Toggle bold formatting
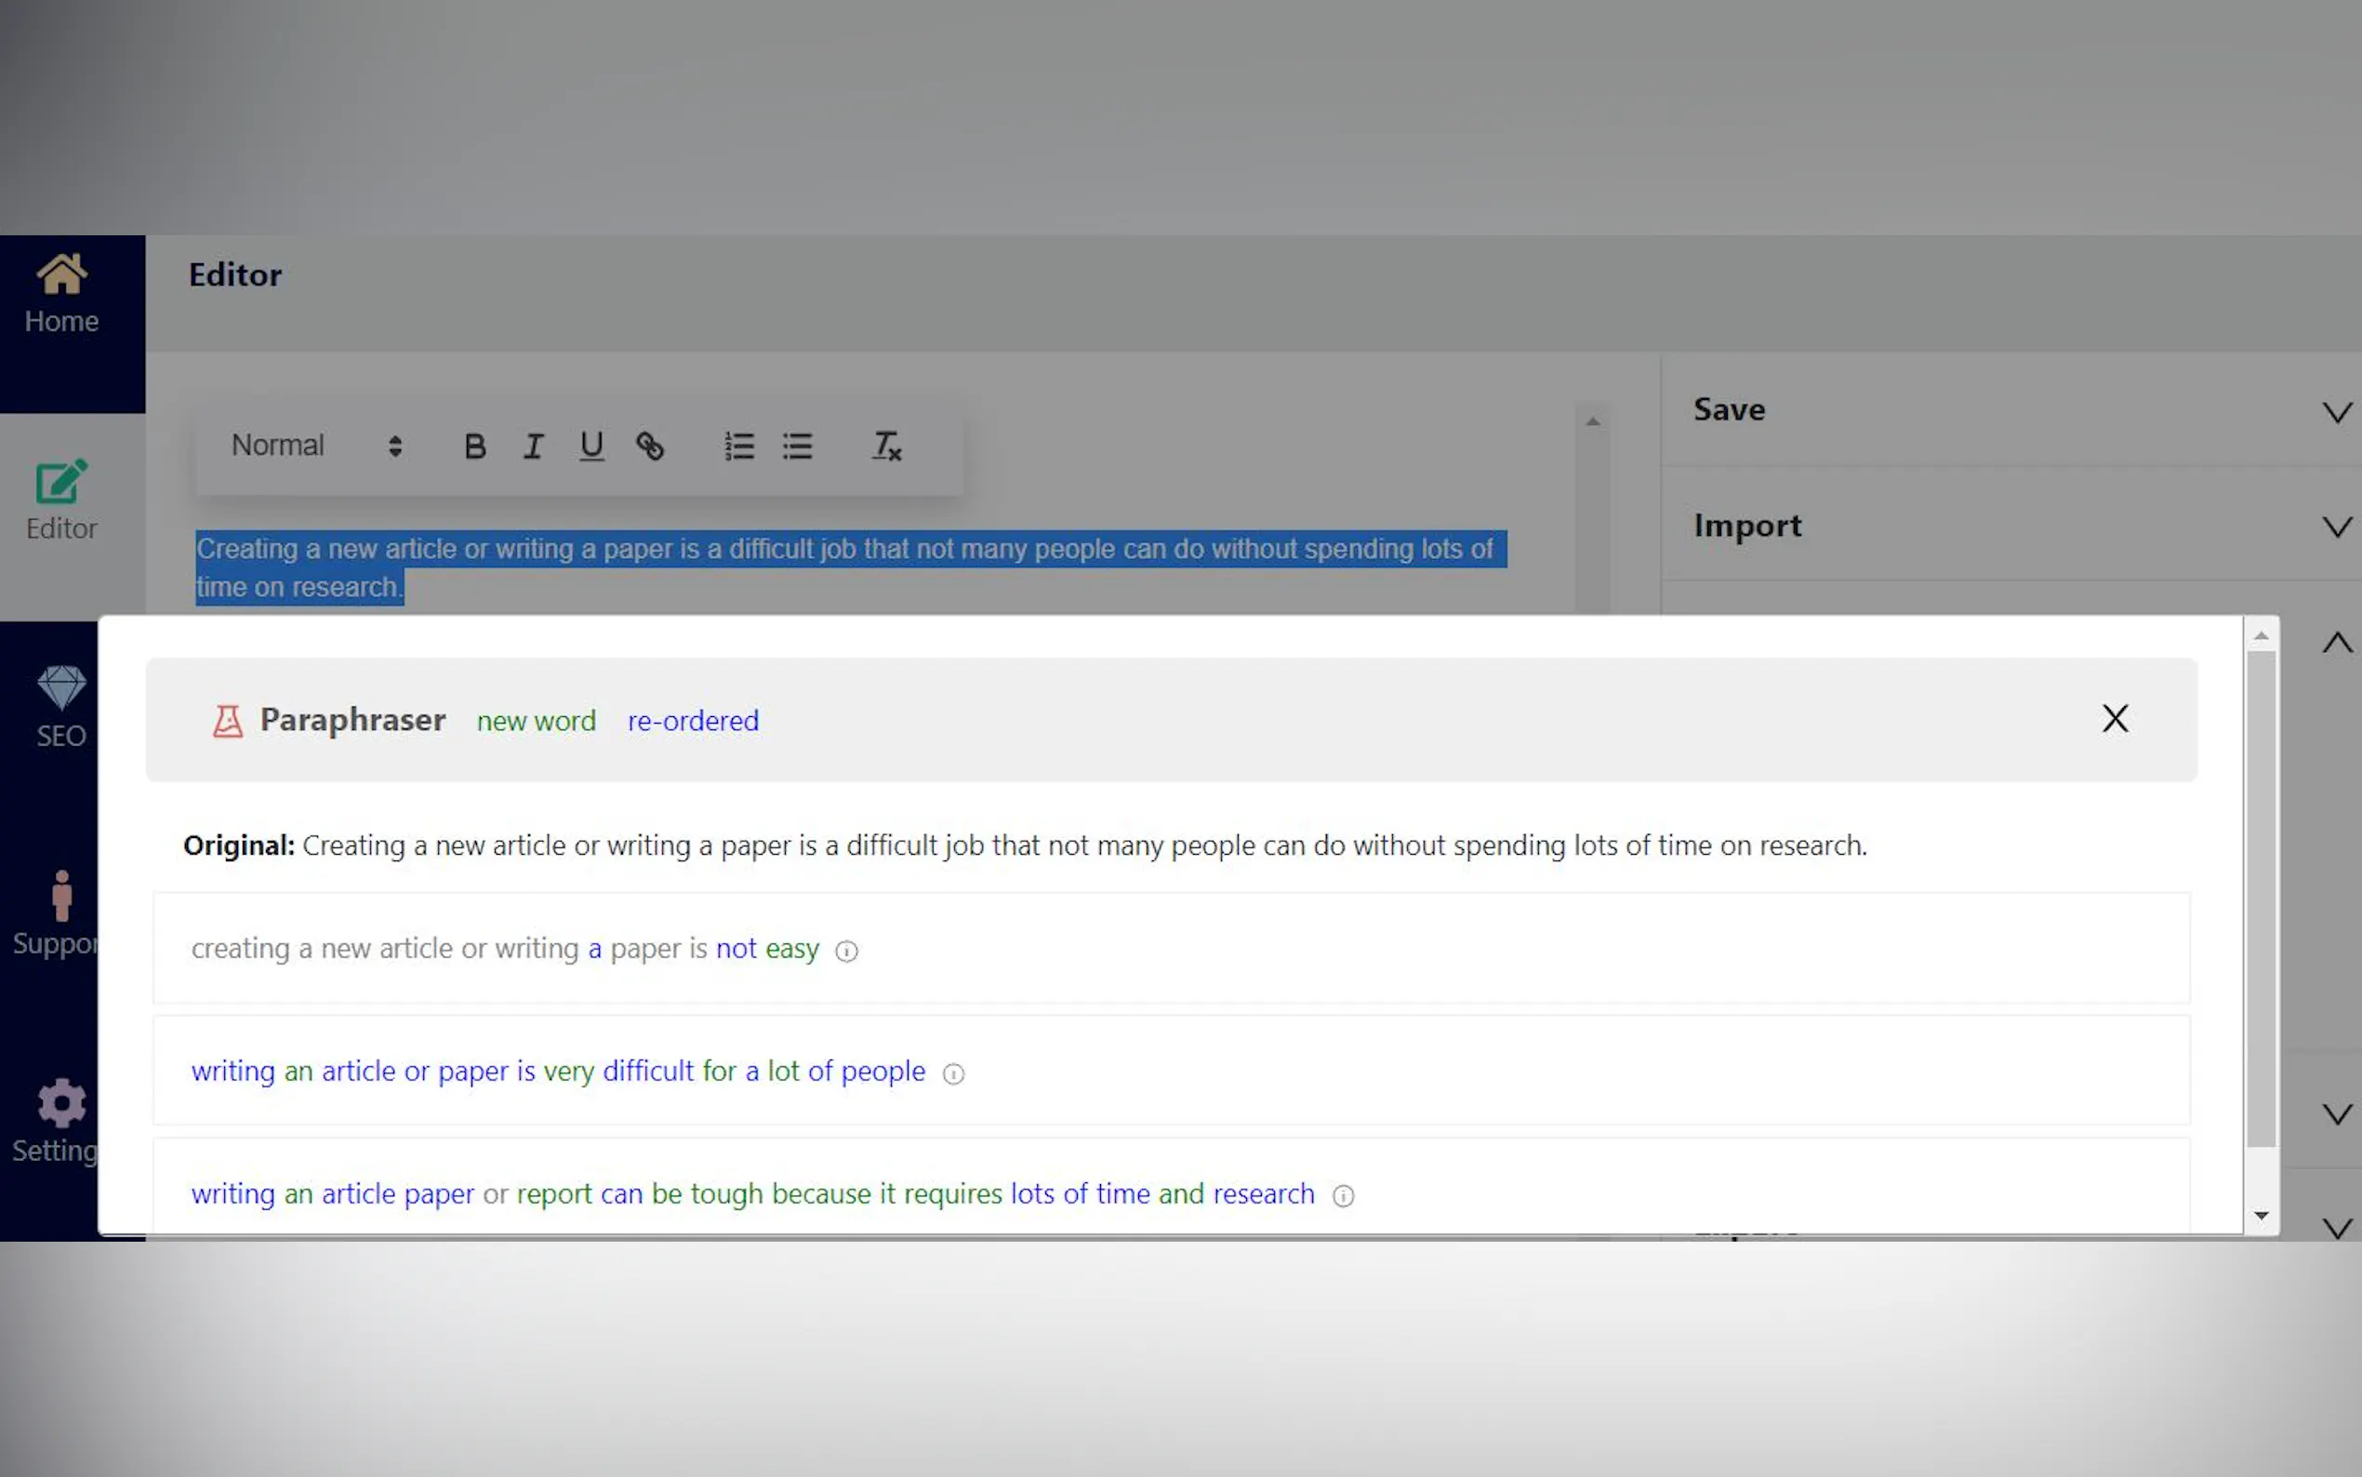2362x1477 pixels. (474, 446)
